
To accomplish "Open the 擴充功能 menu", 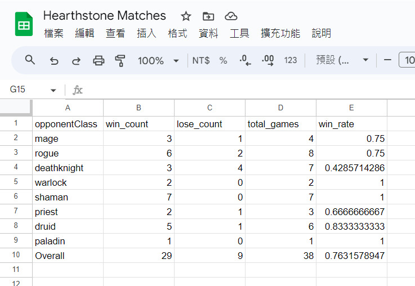I will 280,34.
